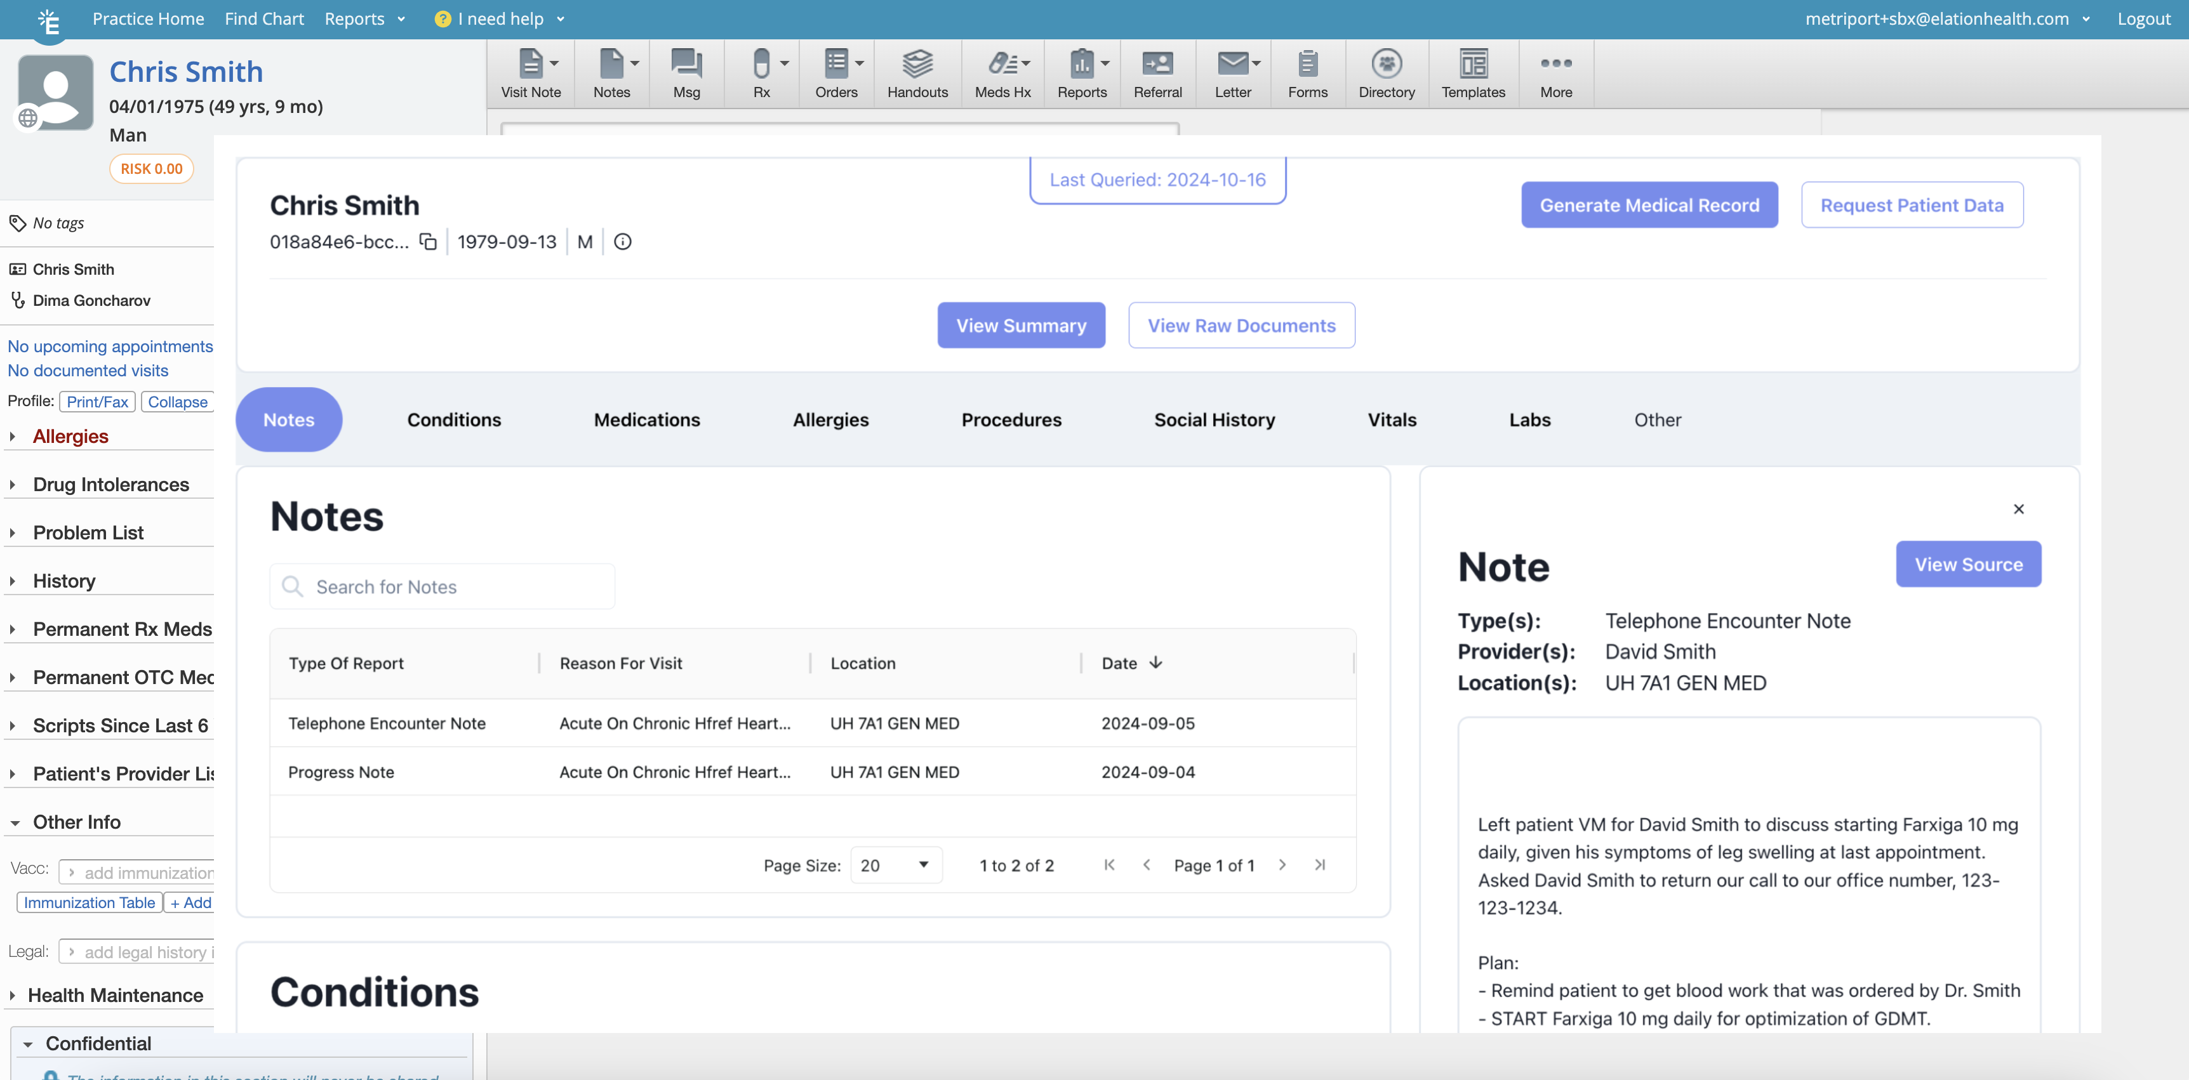Switch to the Medications tab
The image size is (2189, 1080).
pos(647,419)
